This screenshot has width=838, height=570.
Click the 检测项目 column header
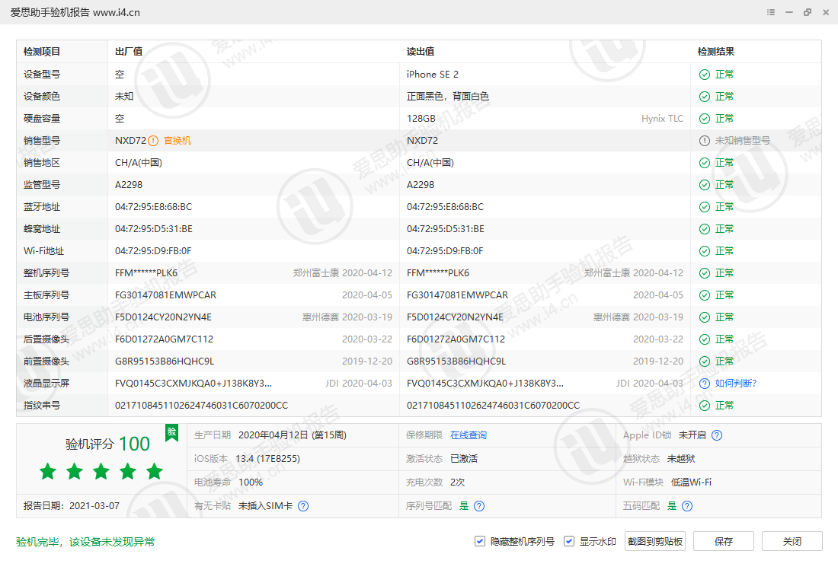42,52
